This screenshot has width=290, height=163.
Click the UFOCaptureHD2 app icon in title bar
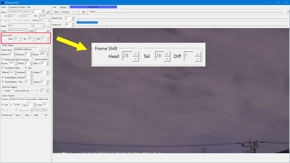point(3,2)
